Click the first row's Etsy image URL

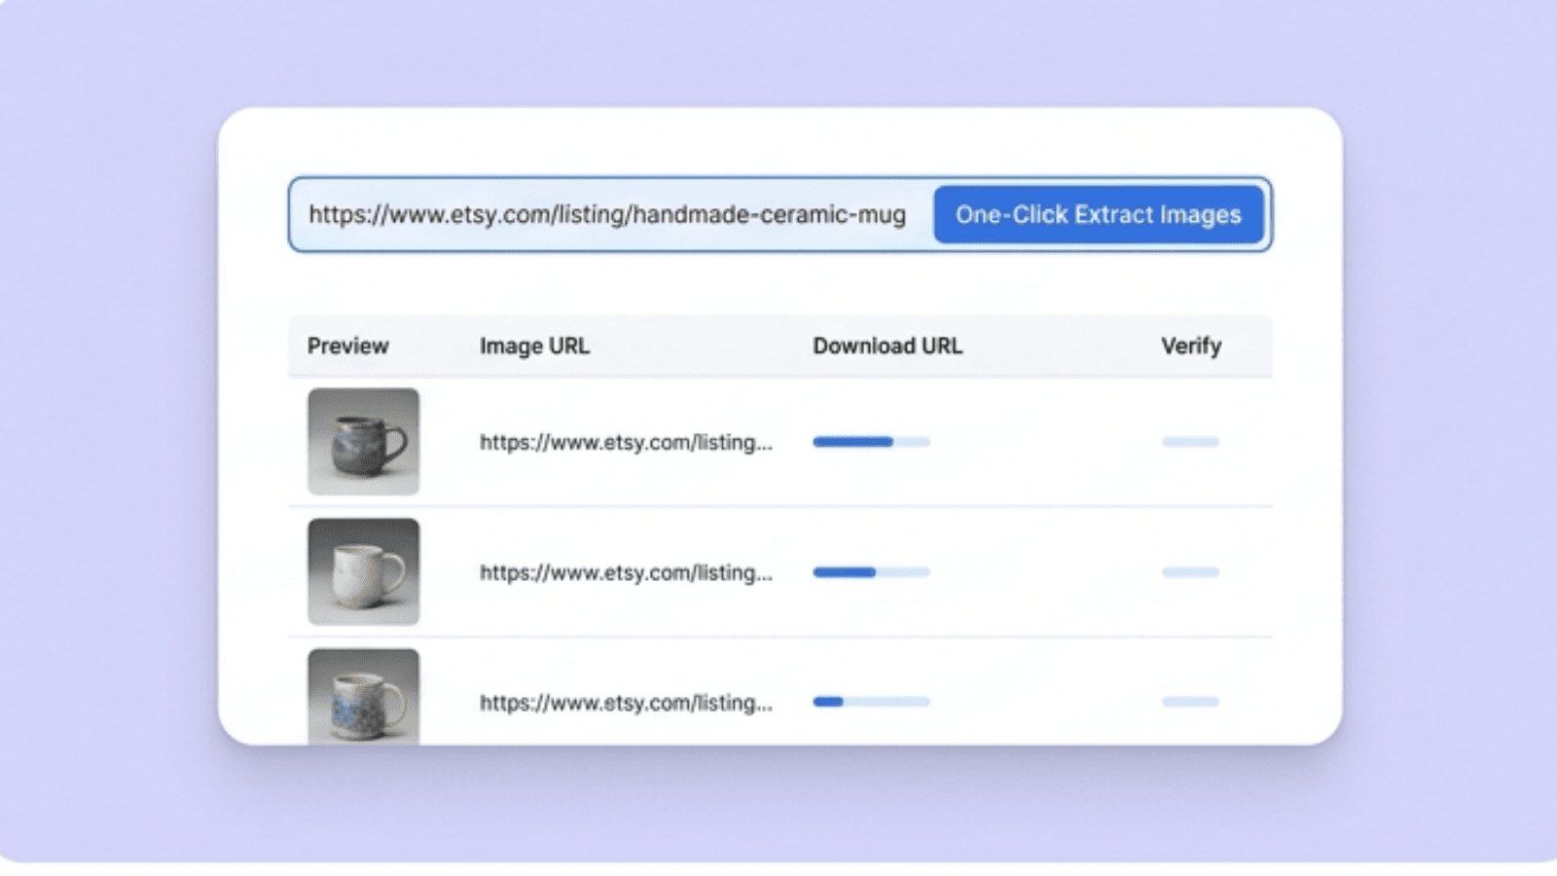click(x=626, y=443)
